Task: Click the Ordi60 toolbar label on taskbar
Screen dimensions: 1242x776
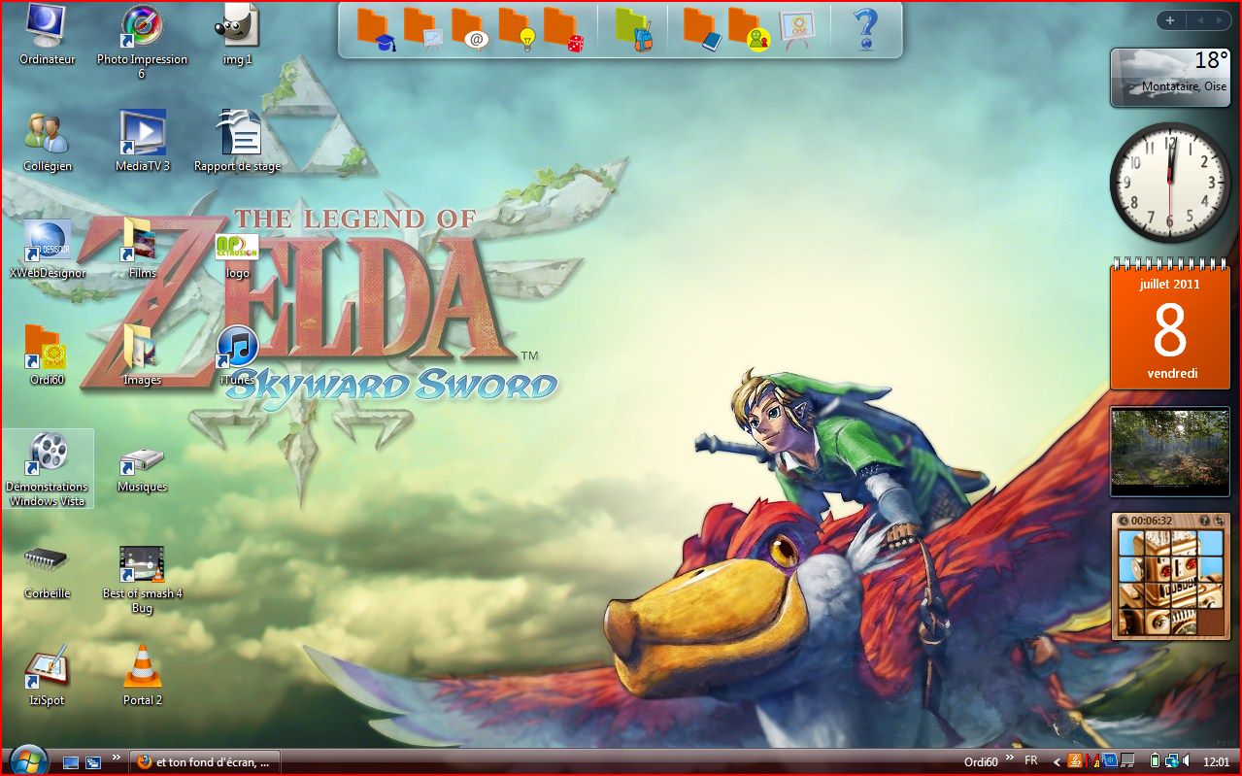Action: point(981,762)
